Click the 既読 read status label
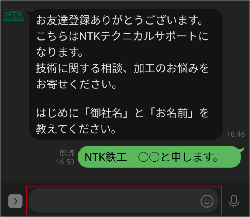This screenshot has height=217, width=250. [x=67, y=153]
